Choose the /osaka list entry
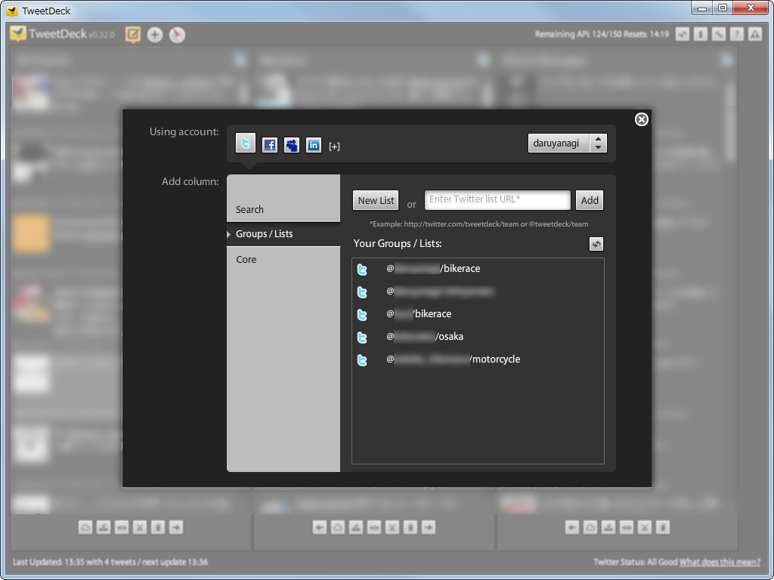Image resolution: width=774 pixels, height=580 pixels. pyautogui.click(x=478, y=337)
